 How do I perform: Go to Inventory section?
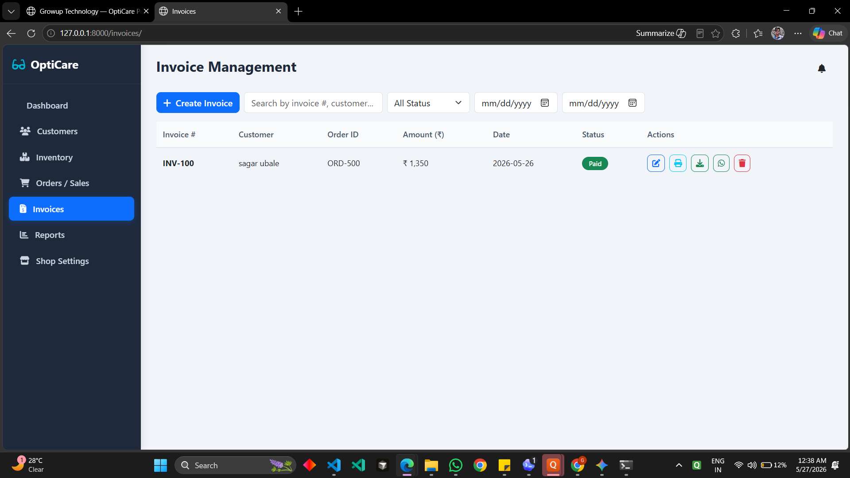pos(71,157)
